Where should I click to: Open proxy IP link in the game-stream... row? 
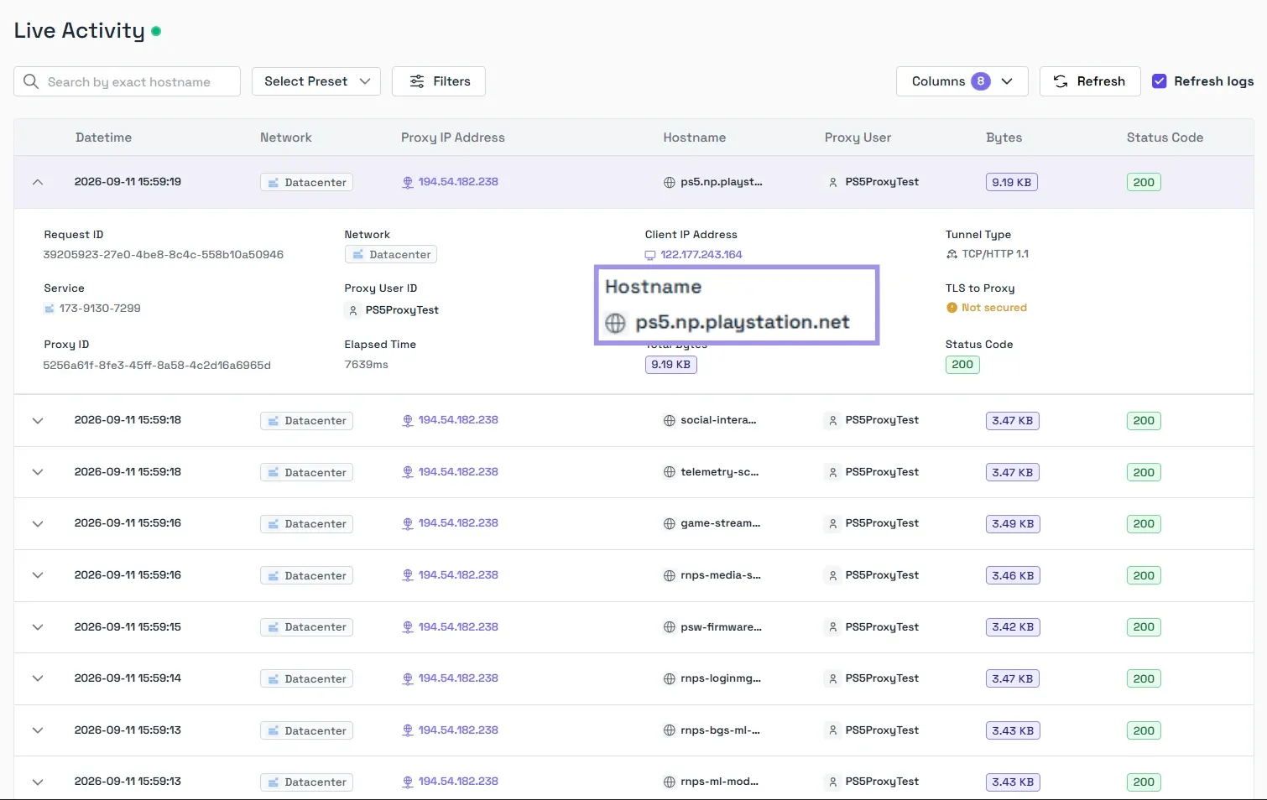point(458,523)
